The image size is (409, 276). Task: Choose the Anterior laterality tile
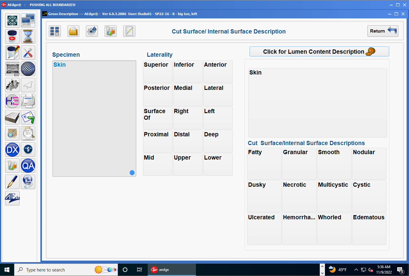218,72
